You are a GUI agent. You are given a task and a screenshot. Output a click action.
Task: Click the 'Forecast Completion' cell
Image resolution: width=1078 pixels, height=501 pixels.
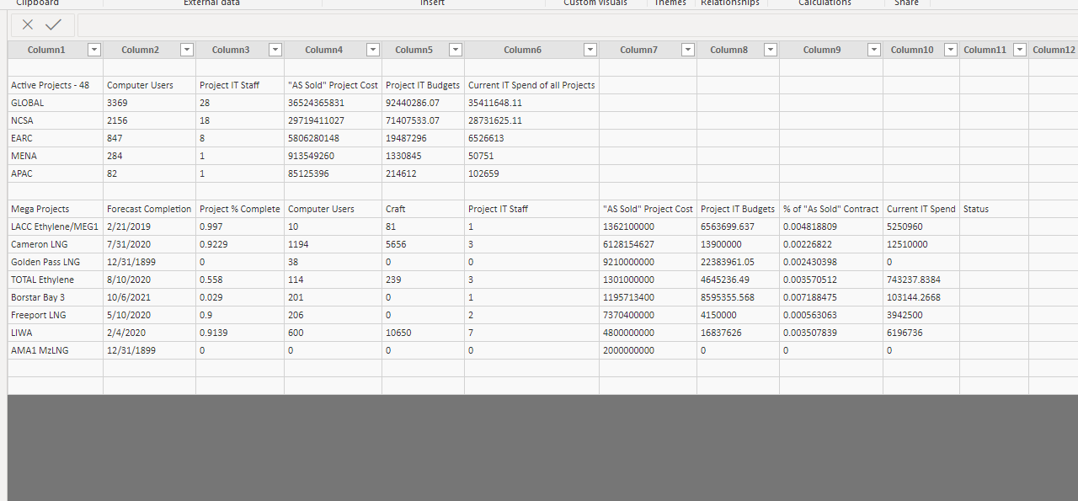point(150,209)
